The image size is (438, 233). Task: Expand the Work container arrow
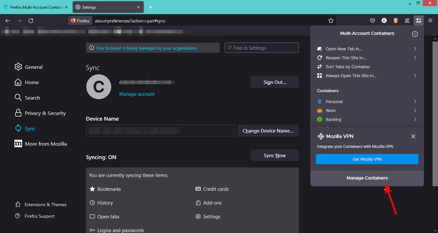pyautogui.click(x=415, y=110)
